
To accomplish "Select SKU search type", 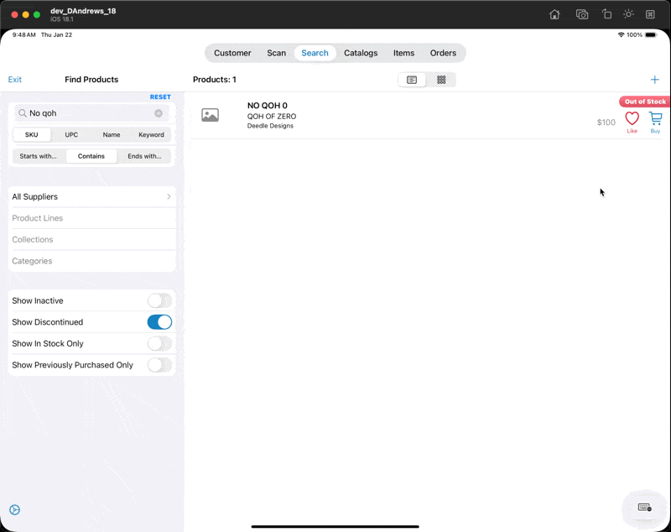I will 32,135.
